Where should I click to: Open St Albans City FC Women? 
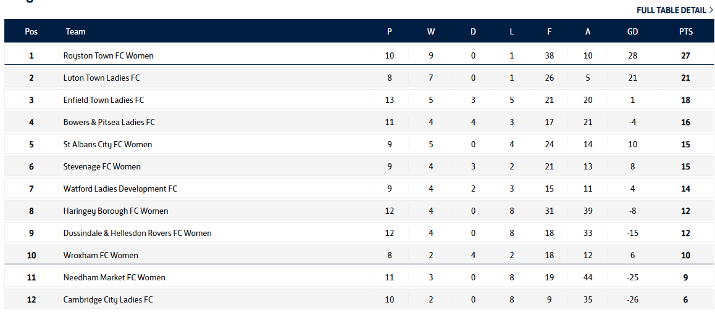click(x=107, y=144)
